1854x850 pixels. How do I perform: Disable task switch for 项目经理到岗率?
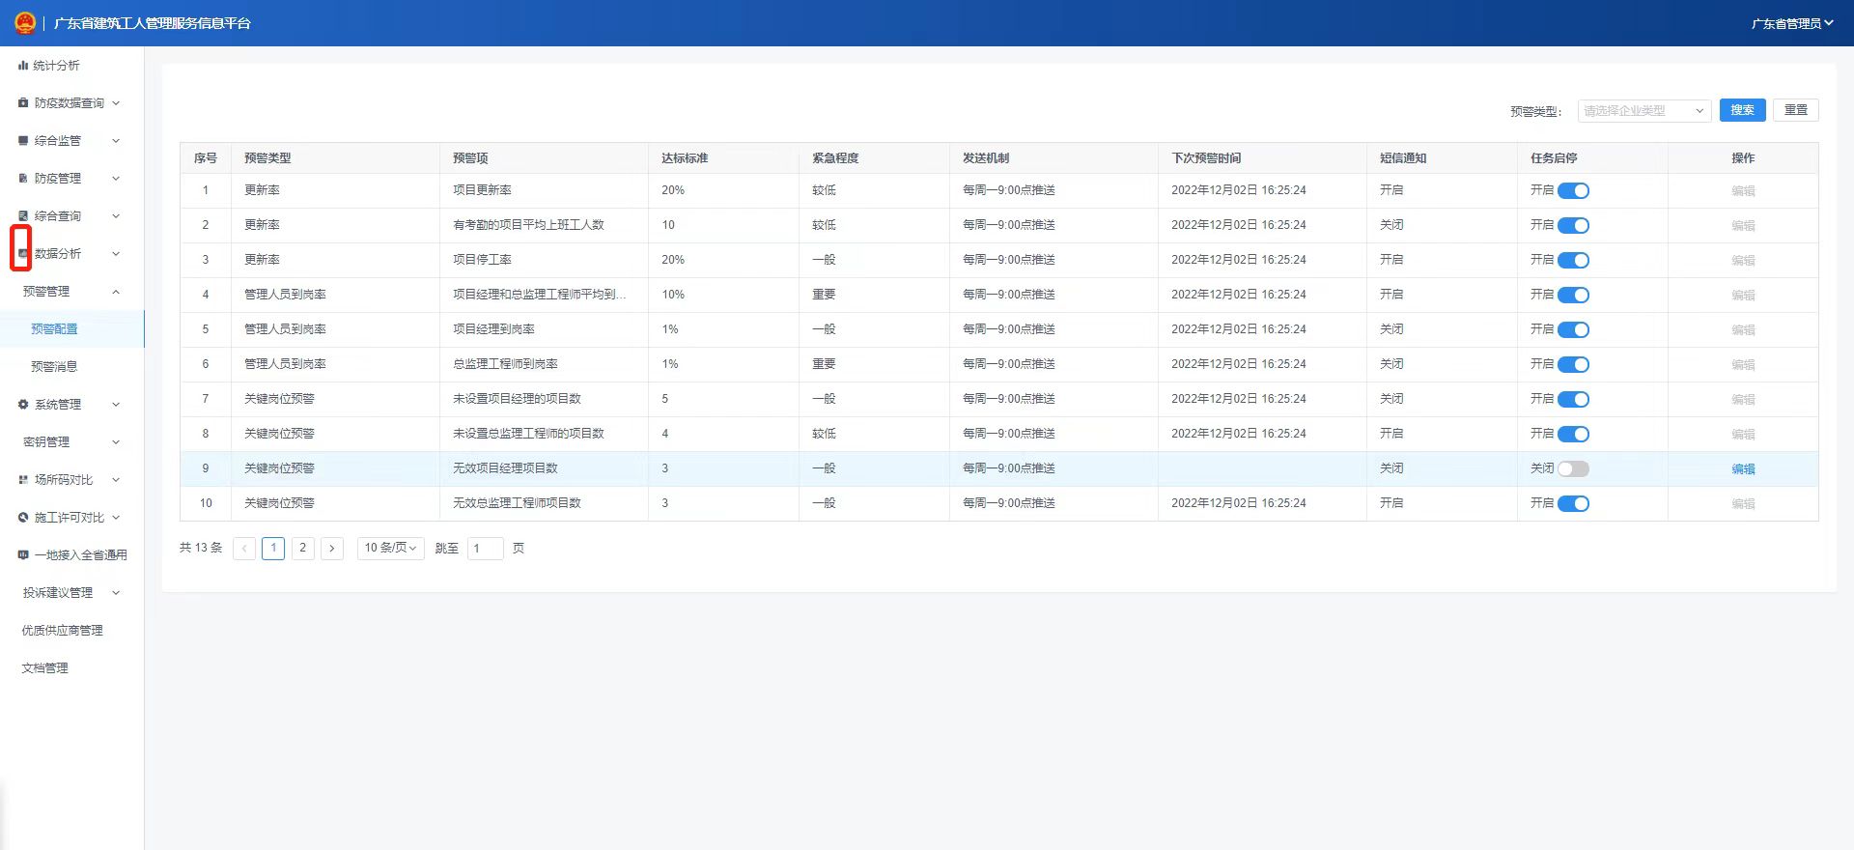(1573, 330)
